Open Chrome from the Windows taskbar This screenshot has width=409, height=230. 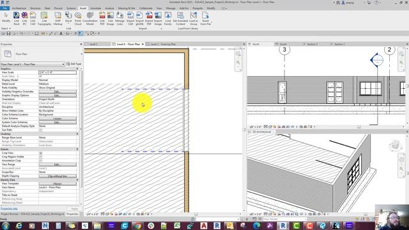138,226
